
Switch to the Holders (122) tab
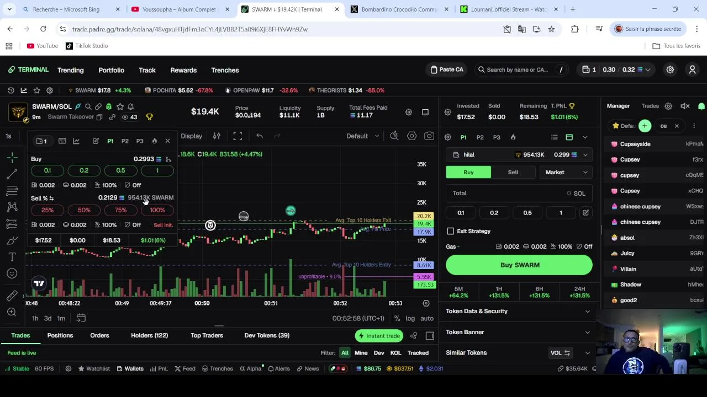pos(149,335)
